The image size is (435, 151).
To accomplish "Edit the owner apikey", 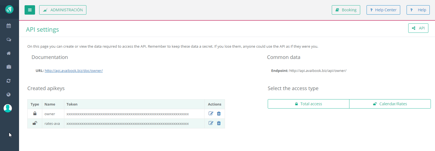I will [x=211, y=114].
